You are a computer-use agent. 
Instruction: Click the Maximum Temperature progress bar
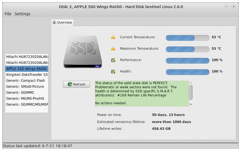coord(188,49)
